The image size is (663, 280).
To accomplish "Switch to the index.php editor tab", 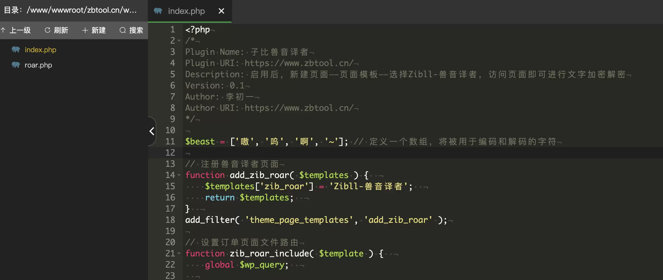I will (186, 11).
